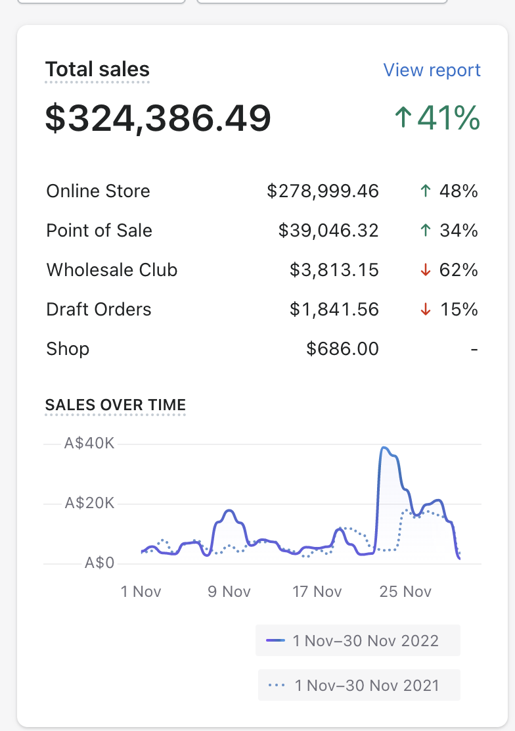This screenshot has width=515, height=731.
Task: Click the 9 Nov axis label
Action: click(x=229, y=592)
